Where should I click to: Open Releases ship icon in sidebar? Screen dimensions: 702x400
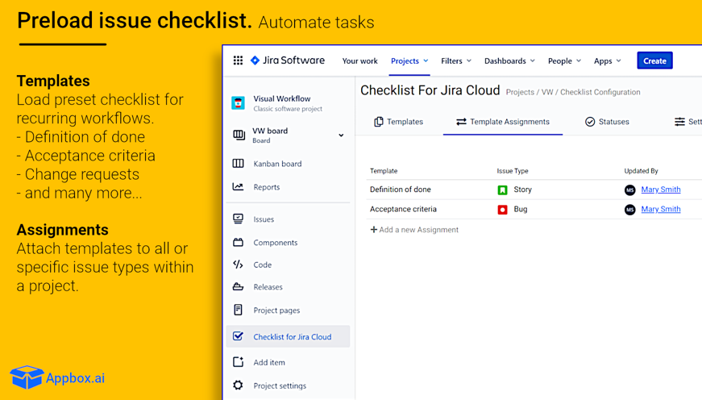pyautogui.click(x=239, y=287)
